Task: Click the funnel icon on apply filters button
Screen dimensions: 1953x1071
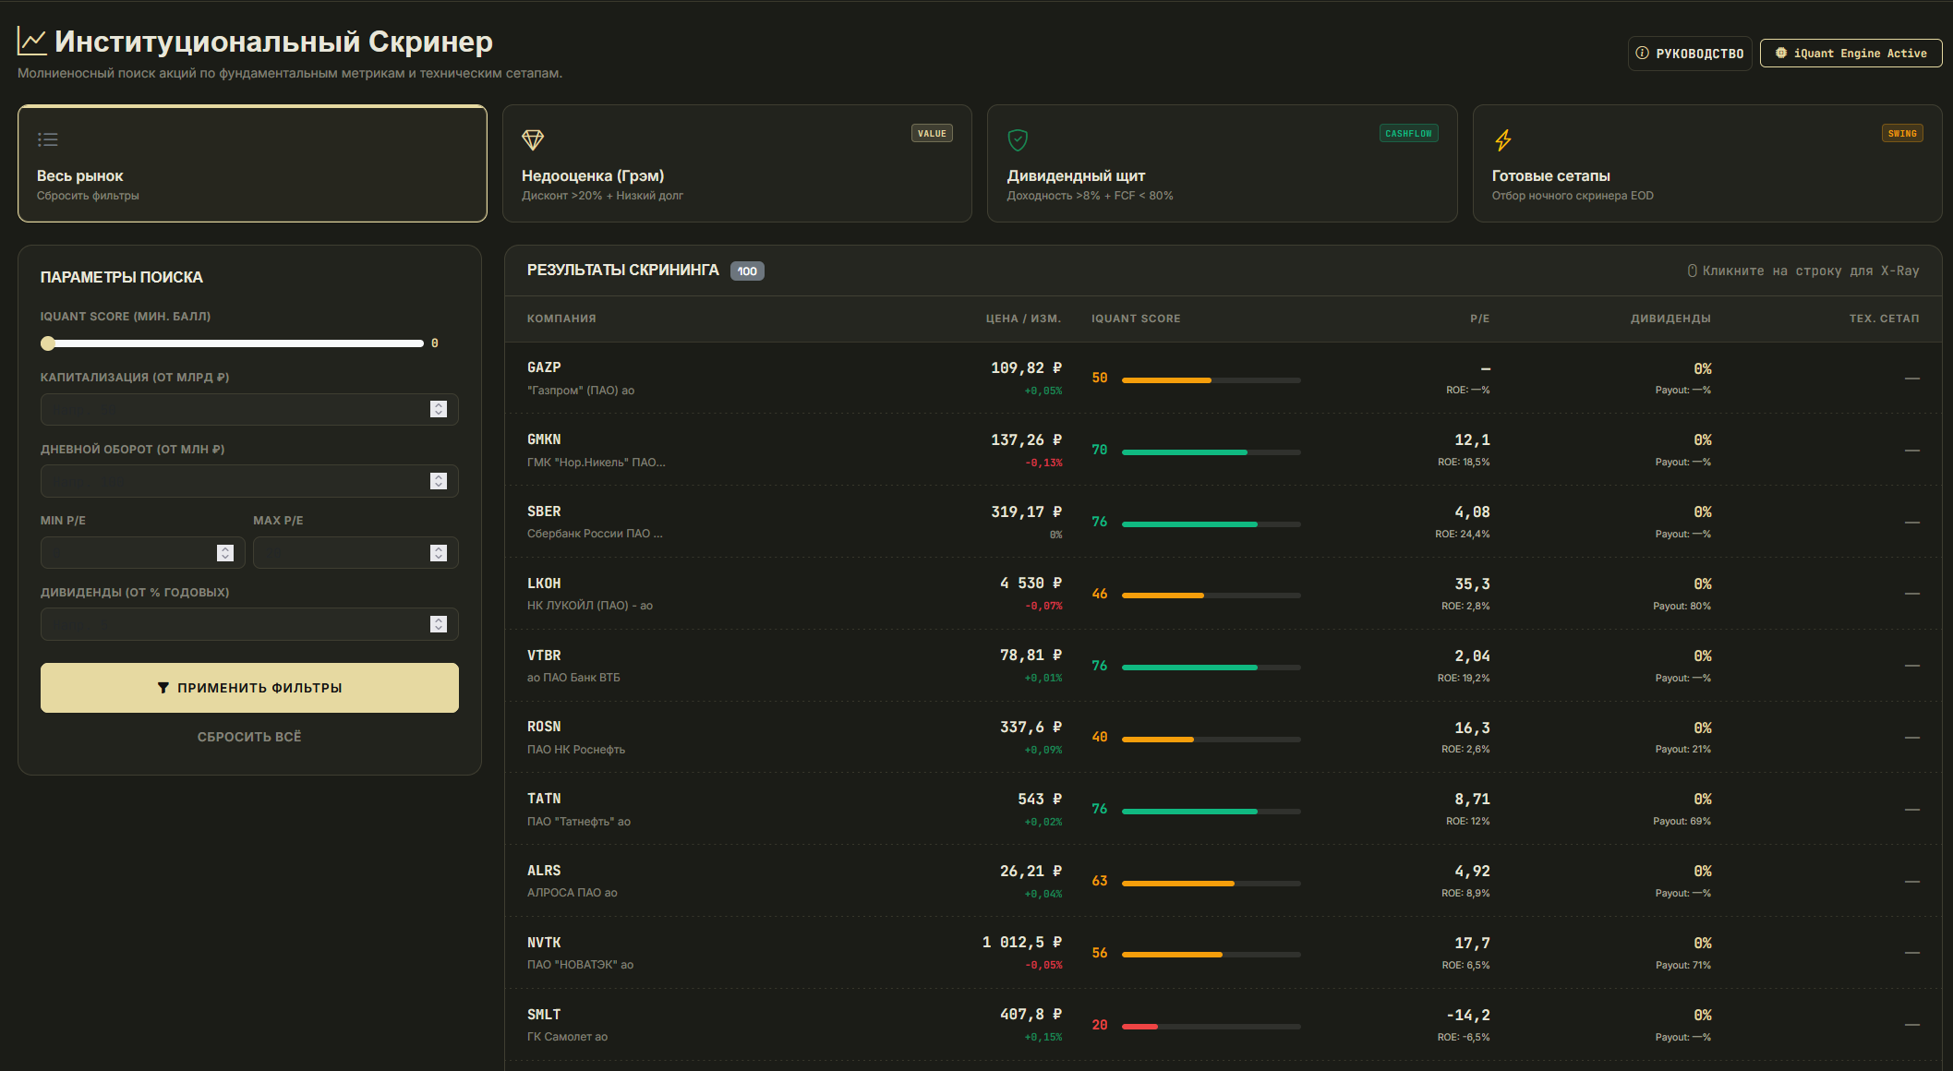Action: [x=163, y=688]
